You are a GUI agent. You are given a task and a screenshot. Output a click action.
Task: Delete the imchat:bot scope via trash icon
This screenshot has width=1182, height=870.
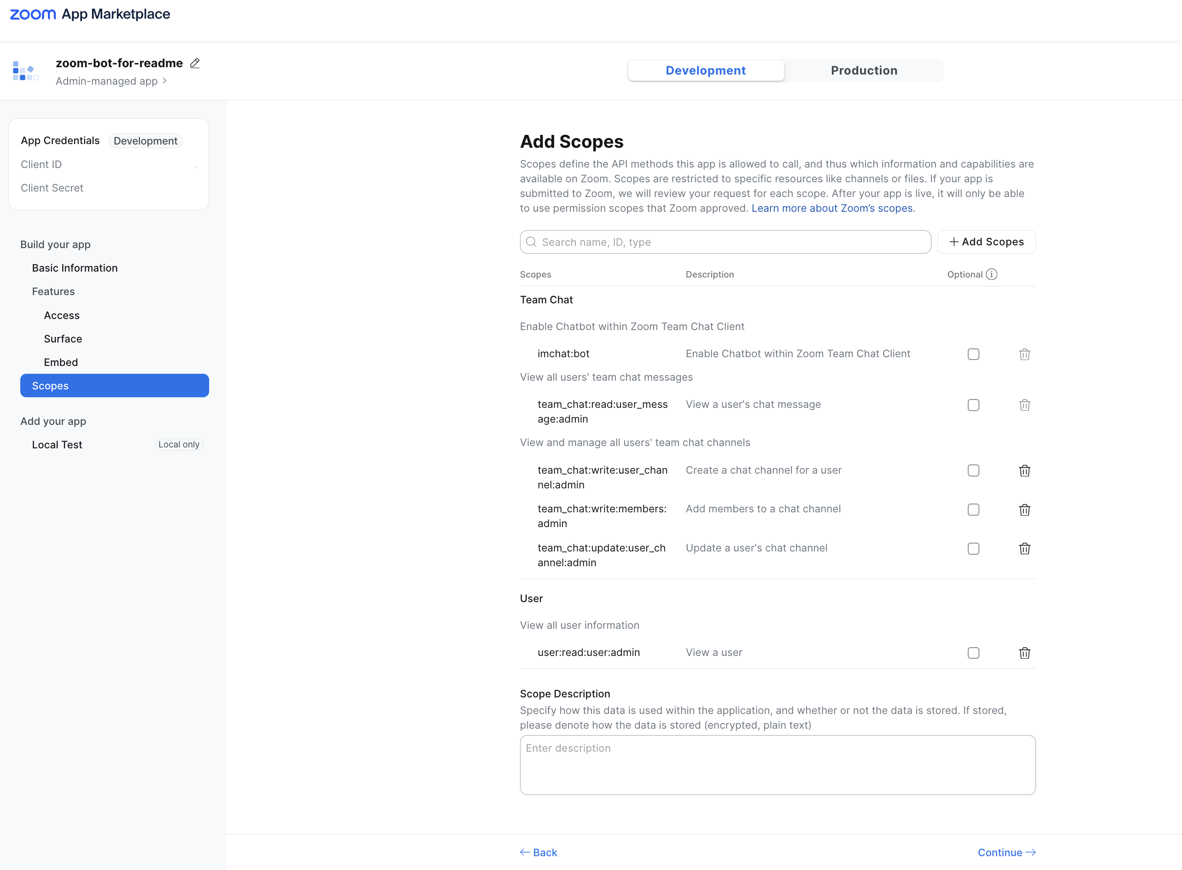coord(1024,354)
